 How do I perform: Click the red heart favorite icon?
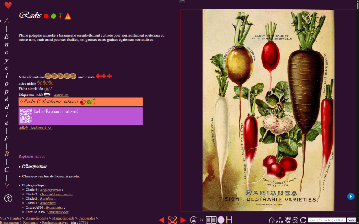(8, 5)
